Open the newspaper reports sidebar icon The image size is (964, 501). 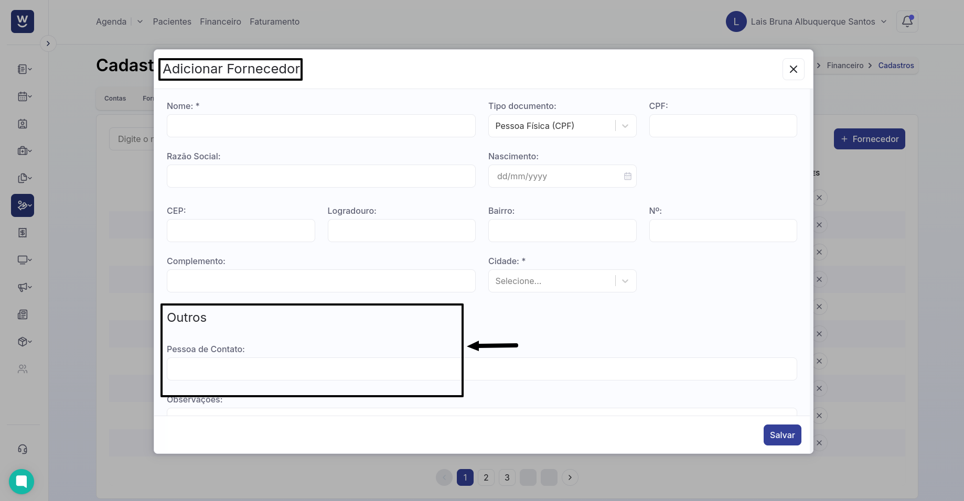click(x=23, y=314)
